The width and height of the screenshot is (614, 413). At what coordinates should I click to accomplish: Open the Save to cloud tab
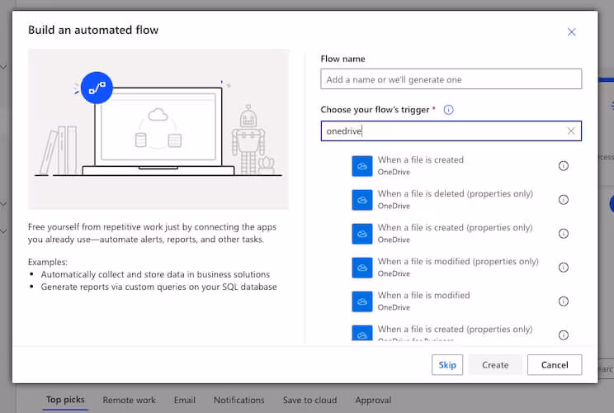pyautogui.click(x=309, y=400)
